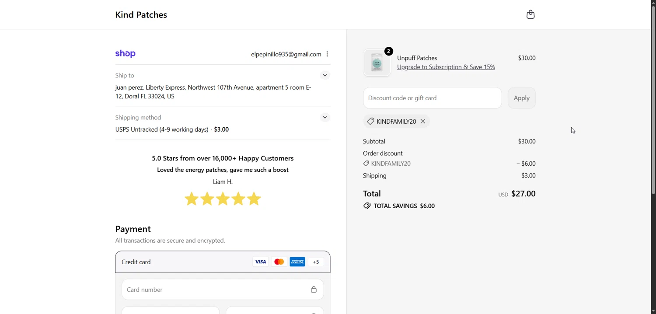
Task: Show the +5 additional card types
Action: coord(316,262)
